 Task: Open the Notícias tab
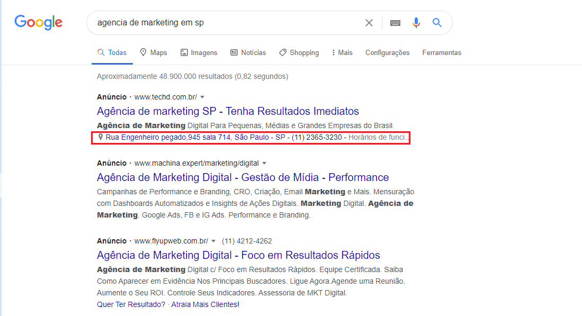coord(248,53)
